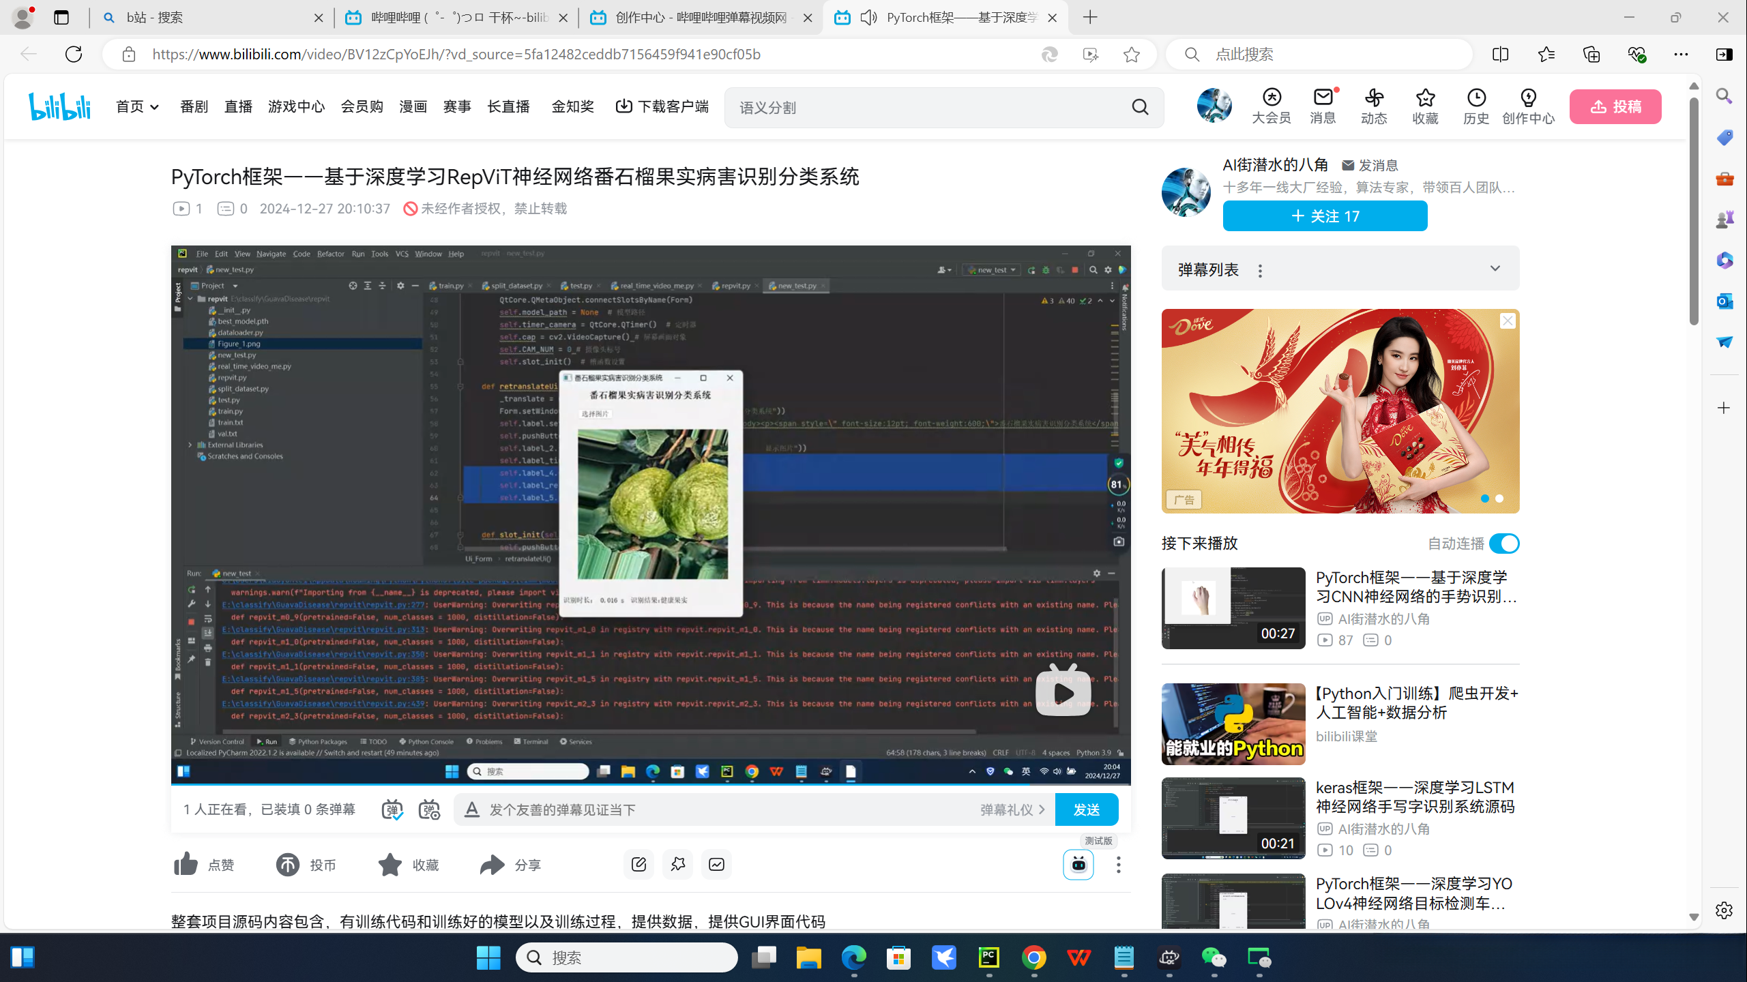Click the coin (投币) icon

coord(288,864)
